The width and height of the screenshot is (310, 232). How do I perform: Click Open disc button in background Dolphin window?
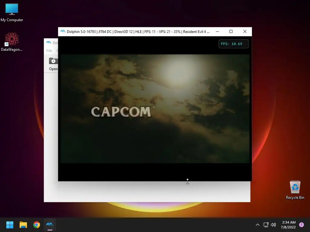(53, 64)
